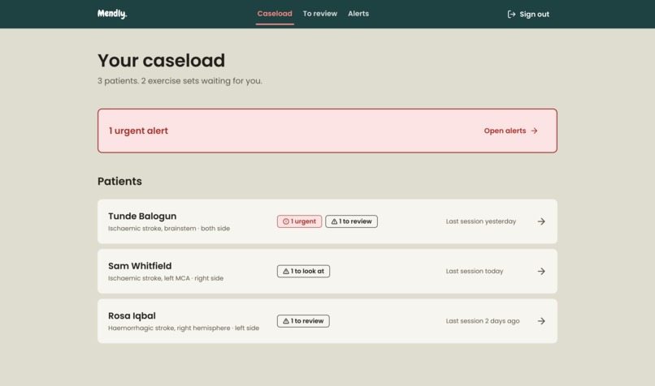The width and height of the screenshot is (655, 386).
Task: Click 'Ischaemic stroke, brainstem · both side' text
Action: coord(169,229)
